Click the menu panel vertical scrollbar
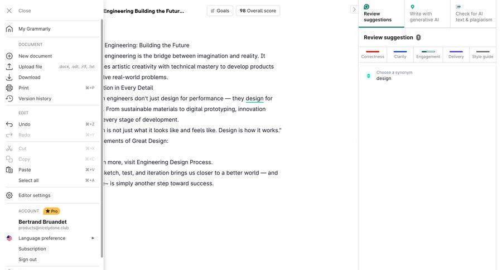The height and width of the screenshot is (270, 502). (x=102, y=138)
